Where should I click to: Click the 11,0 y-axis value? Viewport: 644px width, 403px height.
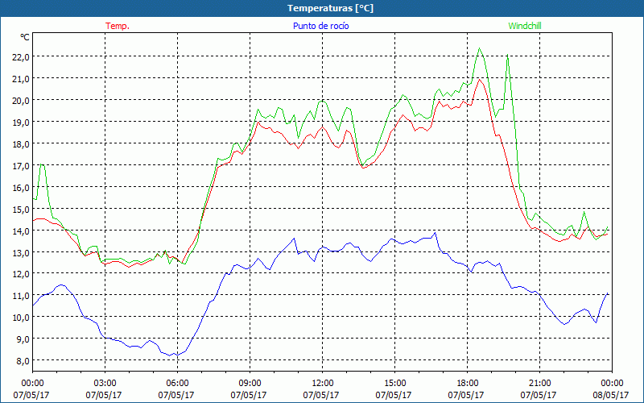click(19, 296)
